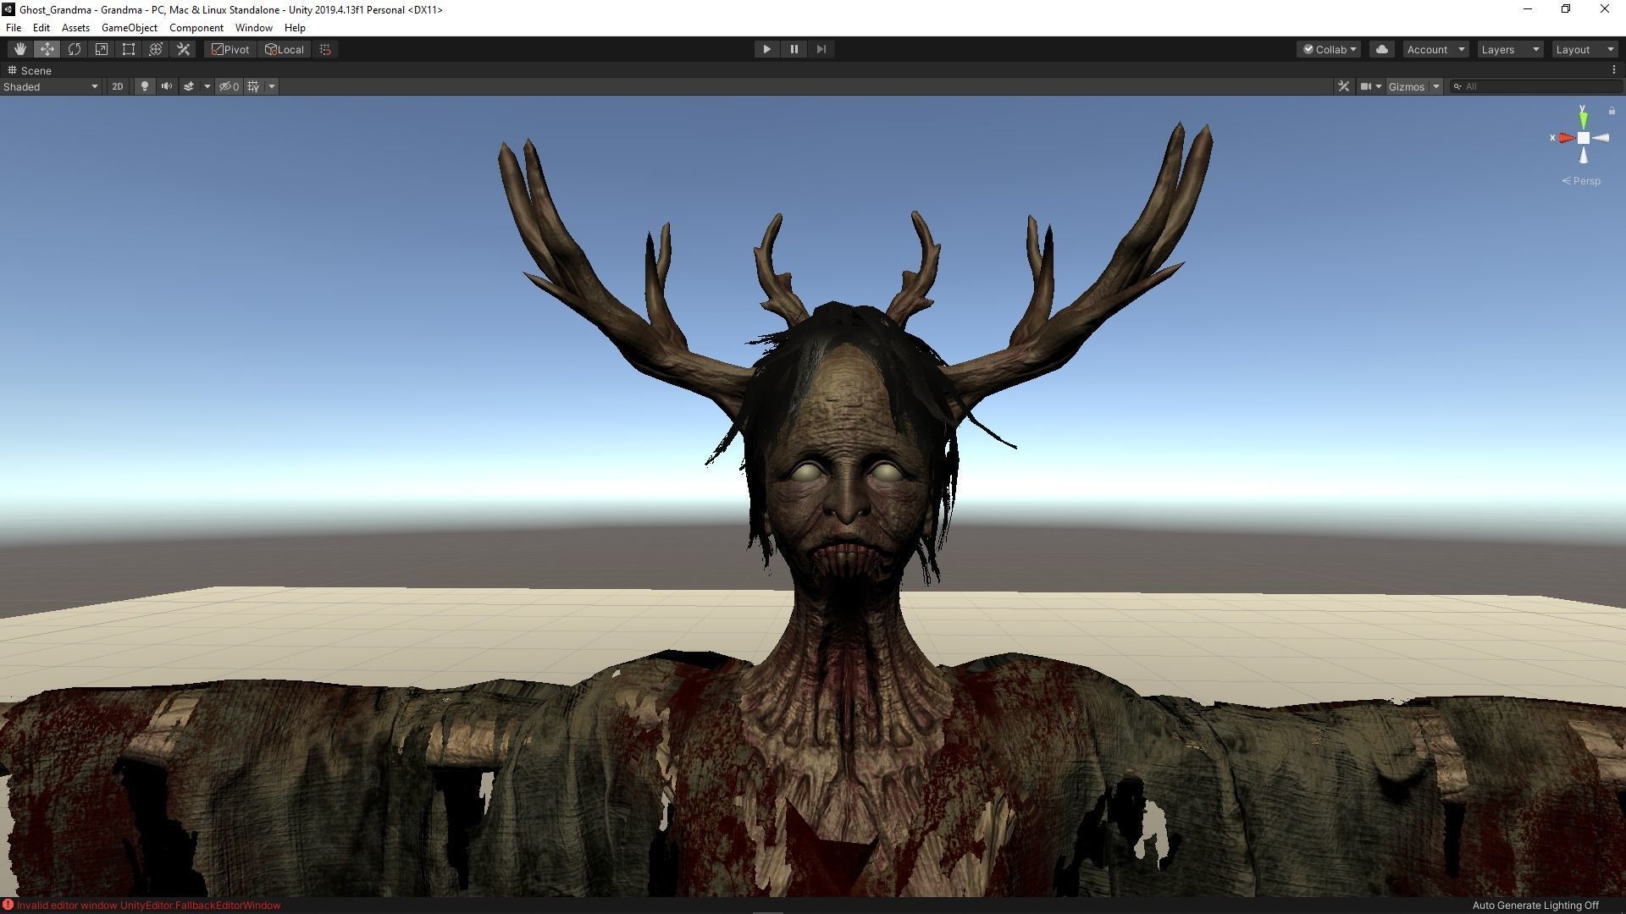Click the red X axis gizmo cone

[x=1565, y=138]
